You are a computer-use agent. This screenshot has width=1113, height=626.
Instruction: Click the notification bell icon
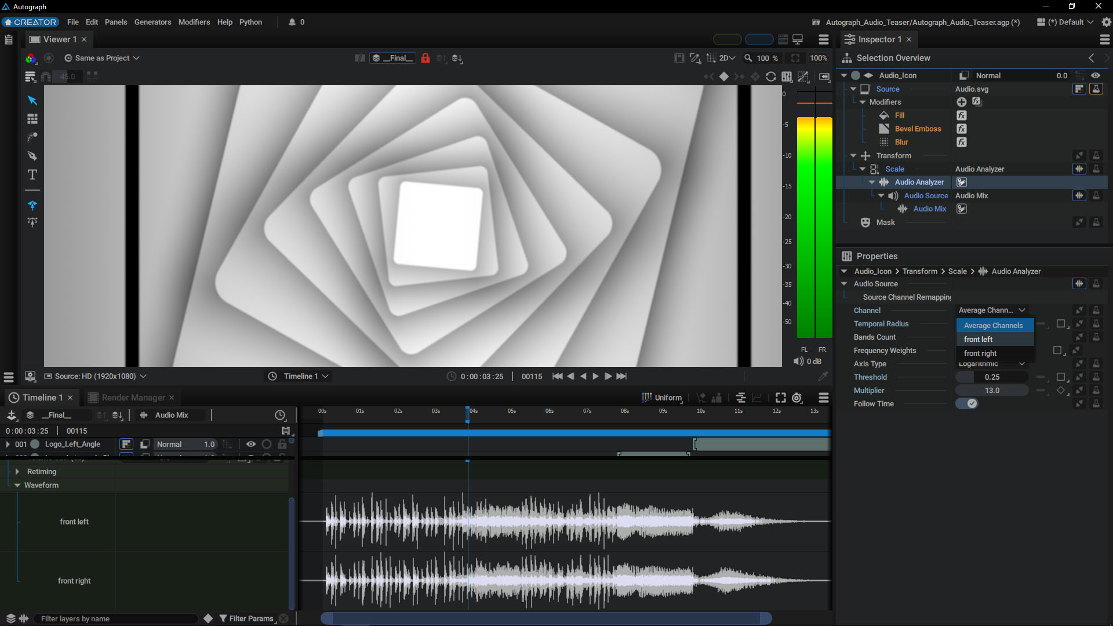[292, 22]
